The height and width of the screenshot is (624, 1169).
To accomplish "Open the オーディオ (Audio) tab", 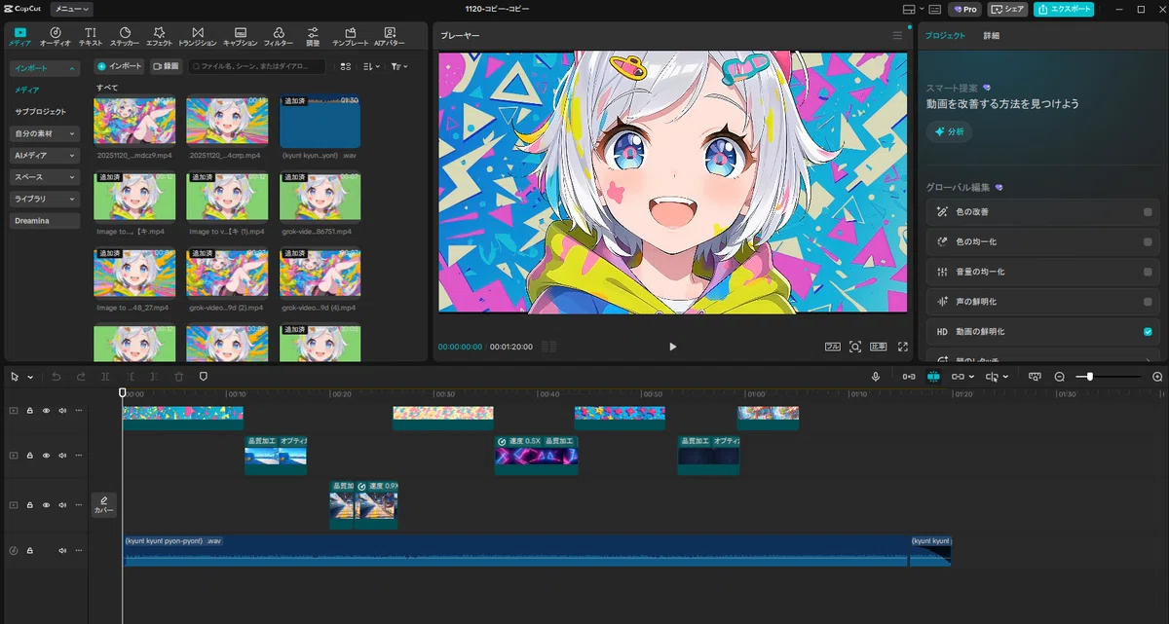I will [56, 37].
